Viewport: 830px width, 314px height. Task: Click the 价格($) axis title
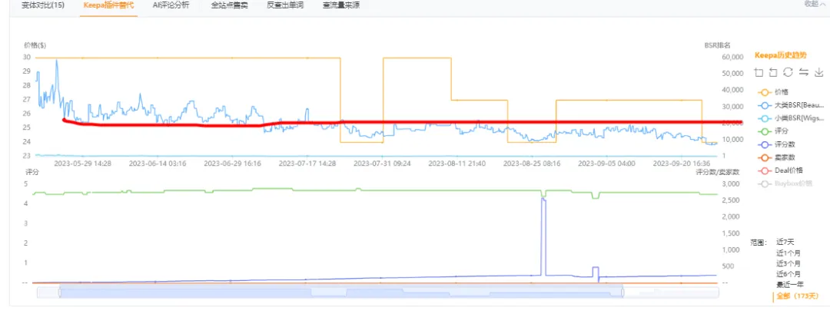(x=35, y=45)
